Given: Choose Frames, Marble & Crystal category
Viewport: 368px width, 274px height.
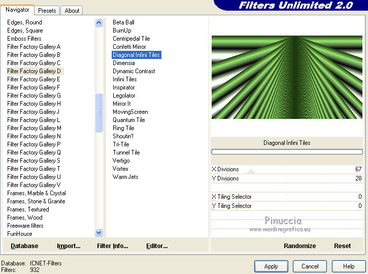Looking at the screenshot, I should tap(37, 193).
